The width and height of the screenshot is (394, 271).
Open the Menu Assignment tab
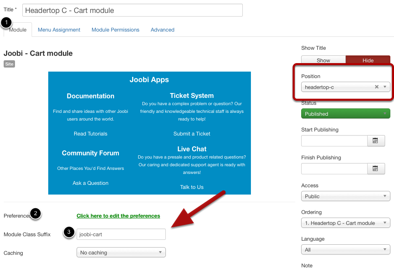tap(59, 30)
